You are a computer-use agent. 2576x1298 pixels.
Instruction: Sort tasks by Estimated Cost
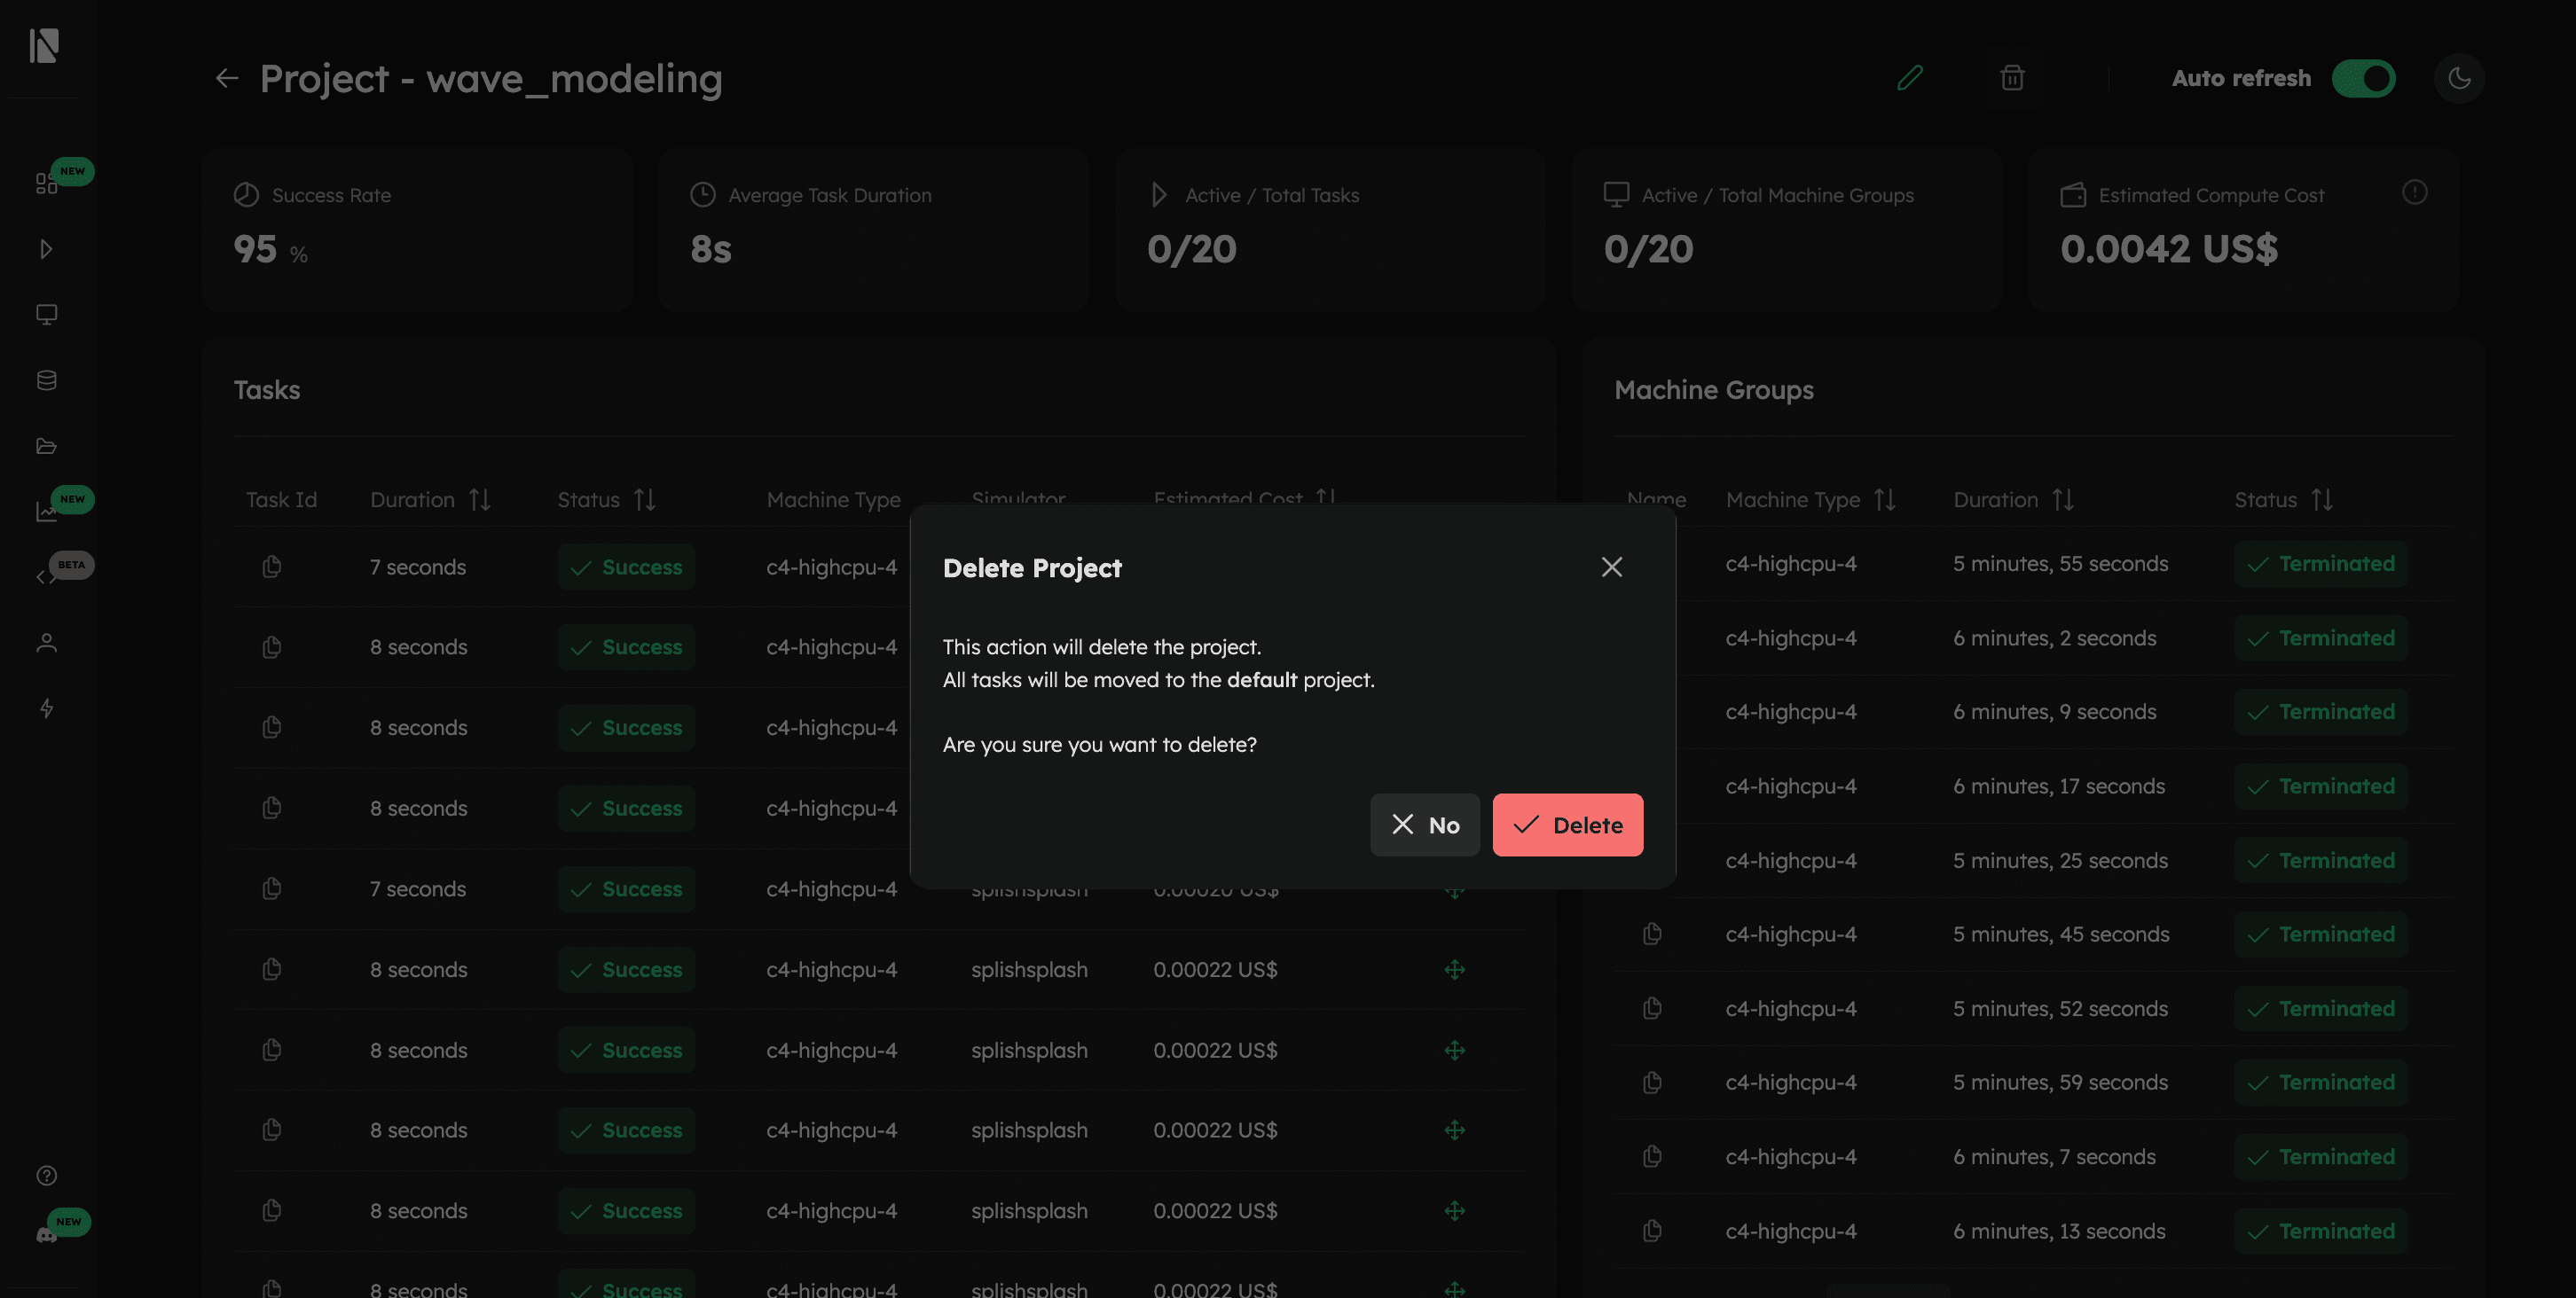1326,497
